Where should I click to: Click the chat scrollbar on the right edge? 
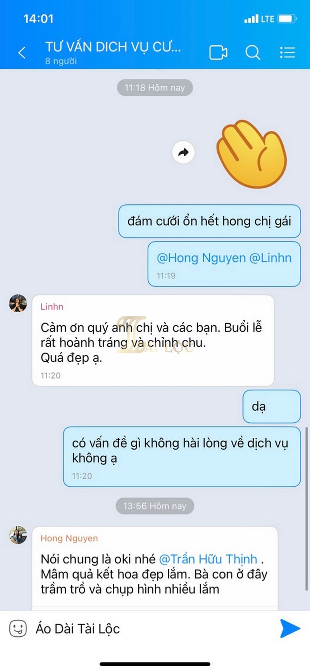pyautogui.click(x=307, y=508)
